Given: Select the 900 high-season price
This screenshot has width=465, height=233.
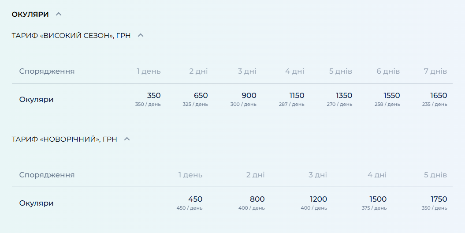Looking at the screenshot, I should coord(249,95).
